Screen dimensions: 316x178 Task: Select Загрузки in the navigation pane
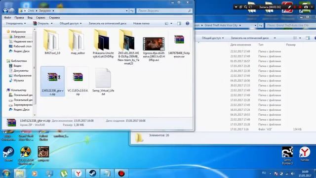click(x=19, y=37)
